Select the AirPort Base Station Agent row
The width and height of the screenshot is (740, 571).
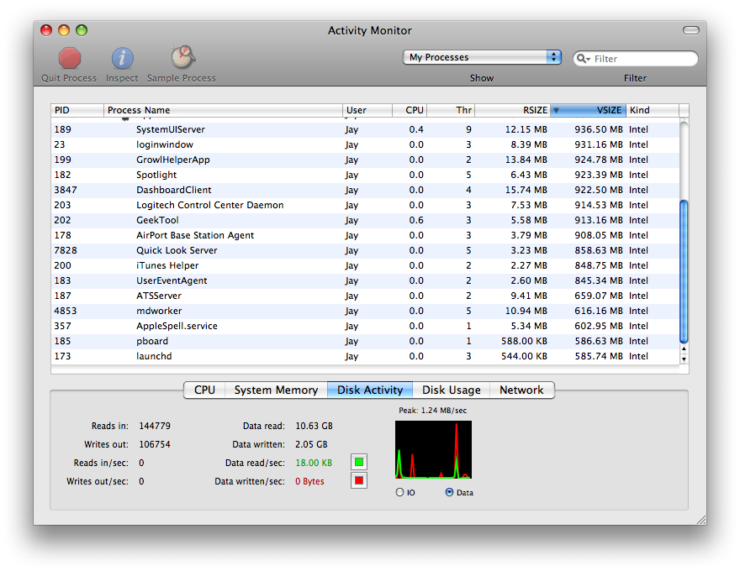click(365, 235)
